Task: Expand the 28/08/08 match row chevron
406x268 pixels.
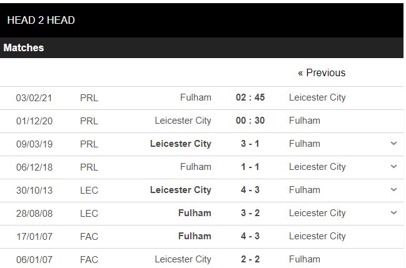Action: click(x=393, y=213)
